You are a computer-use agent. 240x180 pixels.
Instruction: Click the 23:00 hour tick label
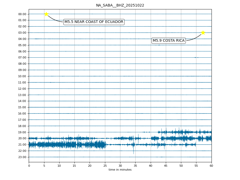point(22,157)
